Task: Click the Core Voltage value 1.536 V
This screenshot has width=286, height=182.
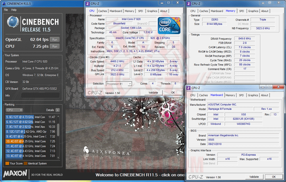Action: [x=148, y=32]
